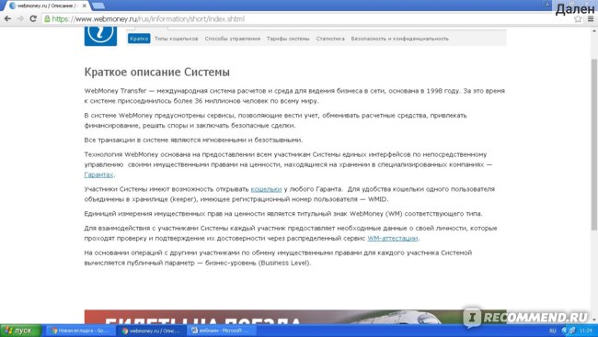Click the green padlock security icon

pos(47,18)
